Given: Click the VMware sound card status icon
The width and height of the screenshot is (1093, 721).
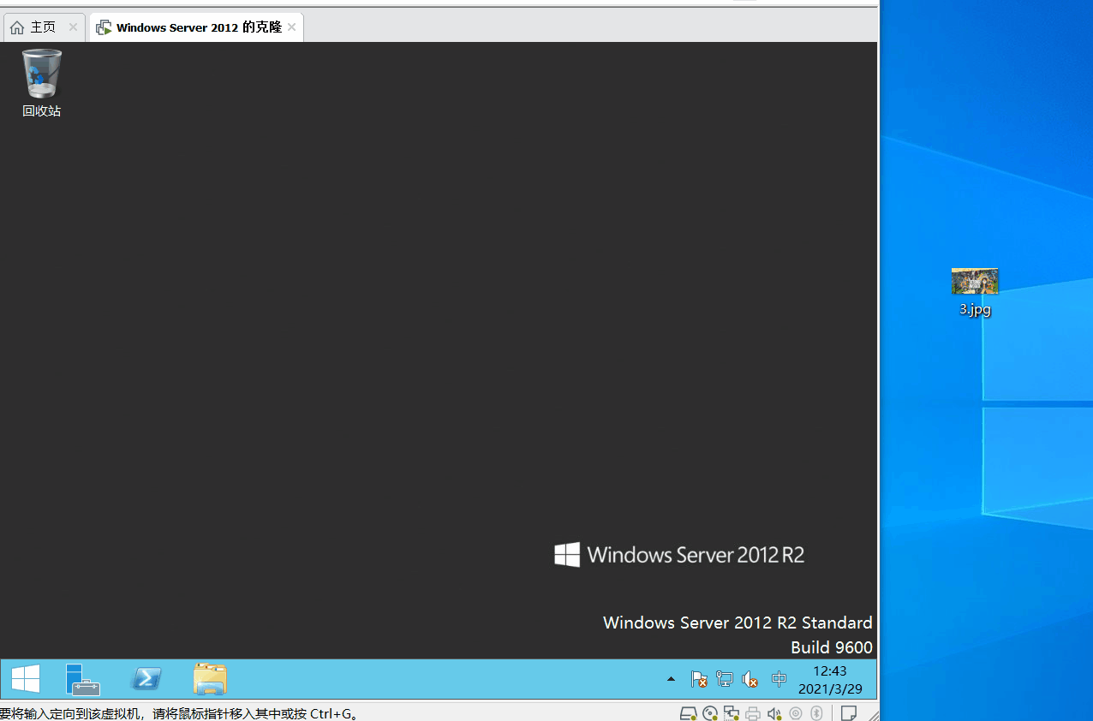Looking at the screenshot, I should (x=774, y=712).
